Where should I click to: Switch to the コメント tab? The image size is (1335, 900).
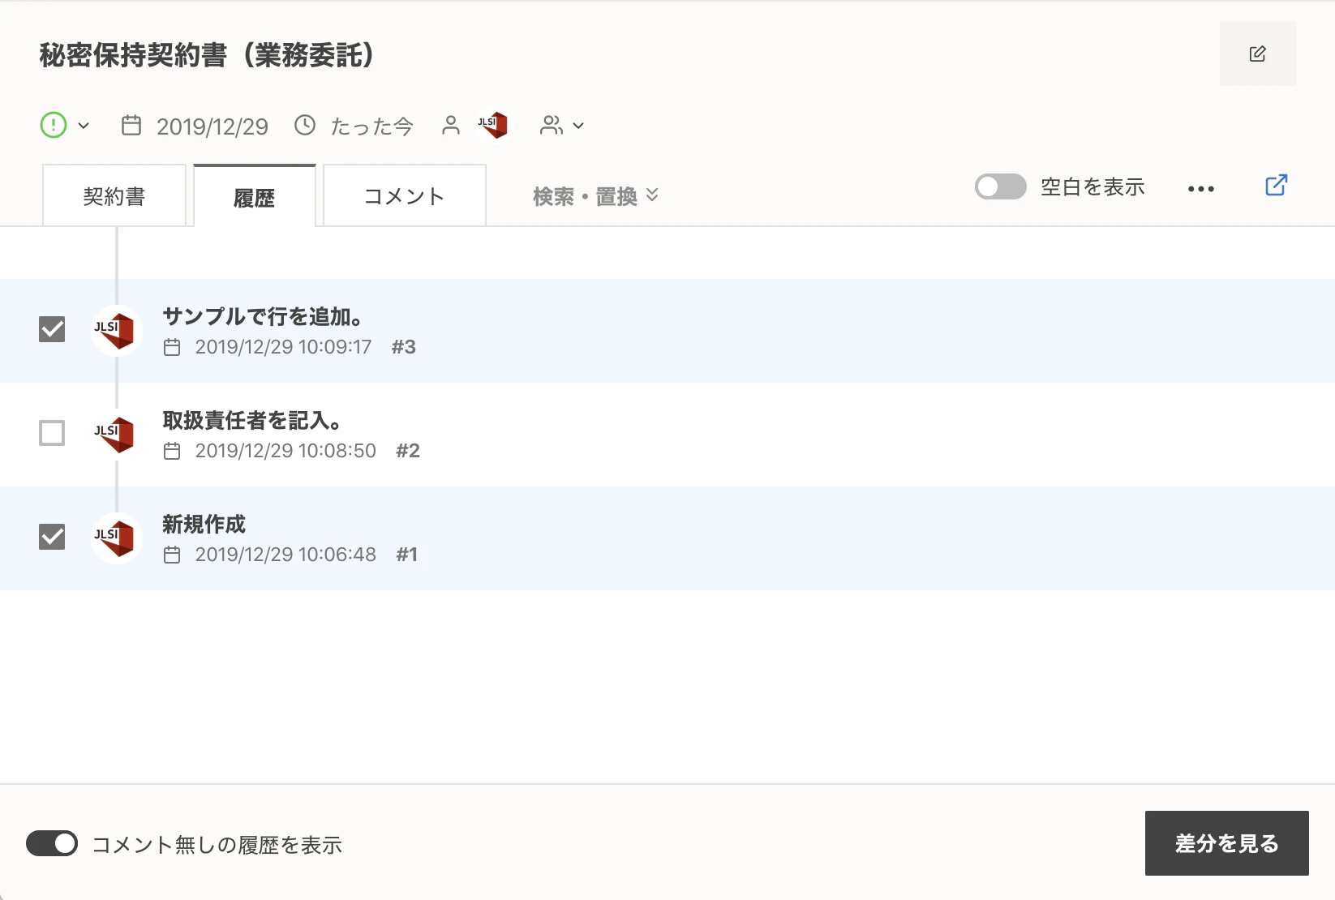[404, 196]
